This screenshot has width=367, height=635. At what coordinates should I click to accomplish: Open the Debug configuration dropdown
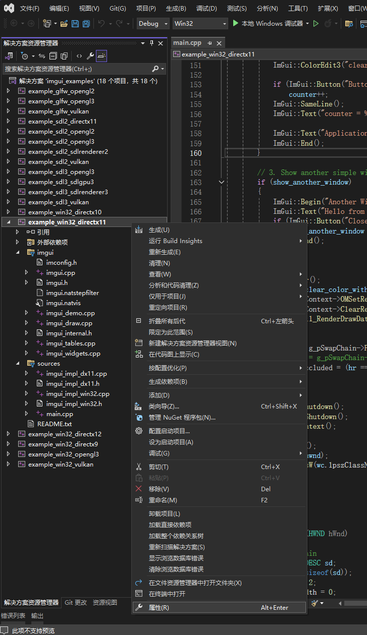pos(153,24)
